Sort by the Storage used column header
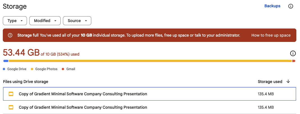The image size is (300, 114). coord(270,82)
